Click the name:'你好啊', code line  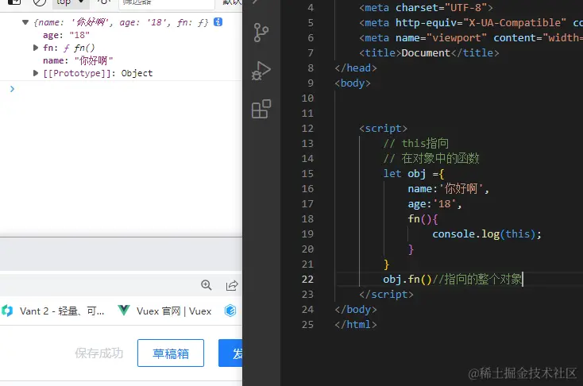[449, 188]
